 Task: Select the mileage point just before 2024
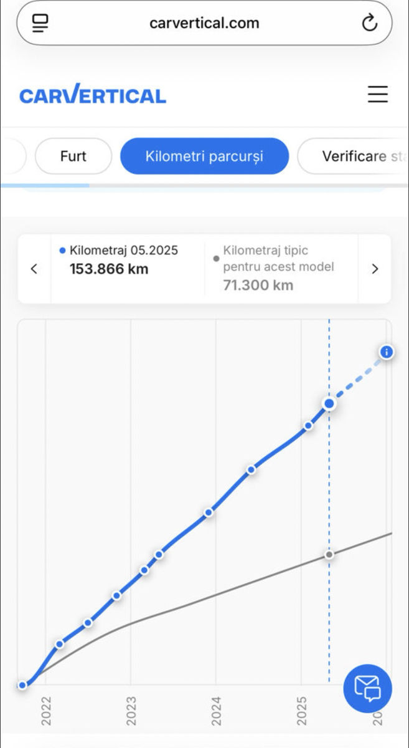209,512
